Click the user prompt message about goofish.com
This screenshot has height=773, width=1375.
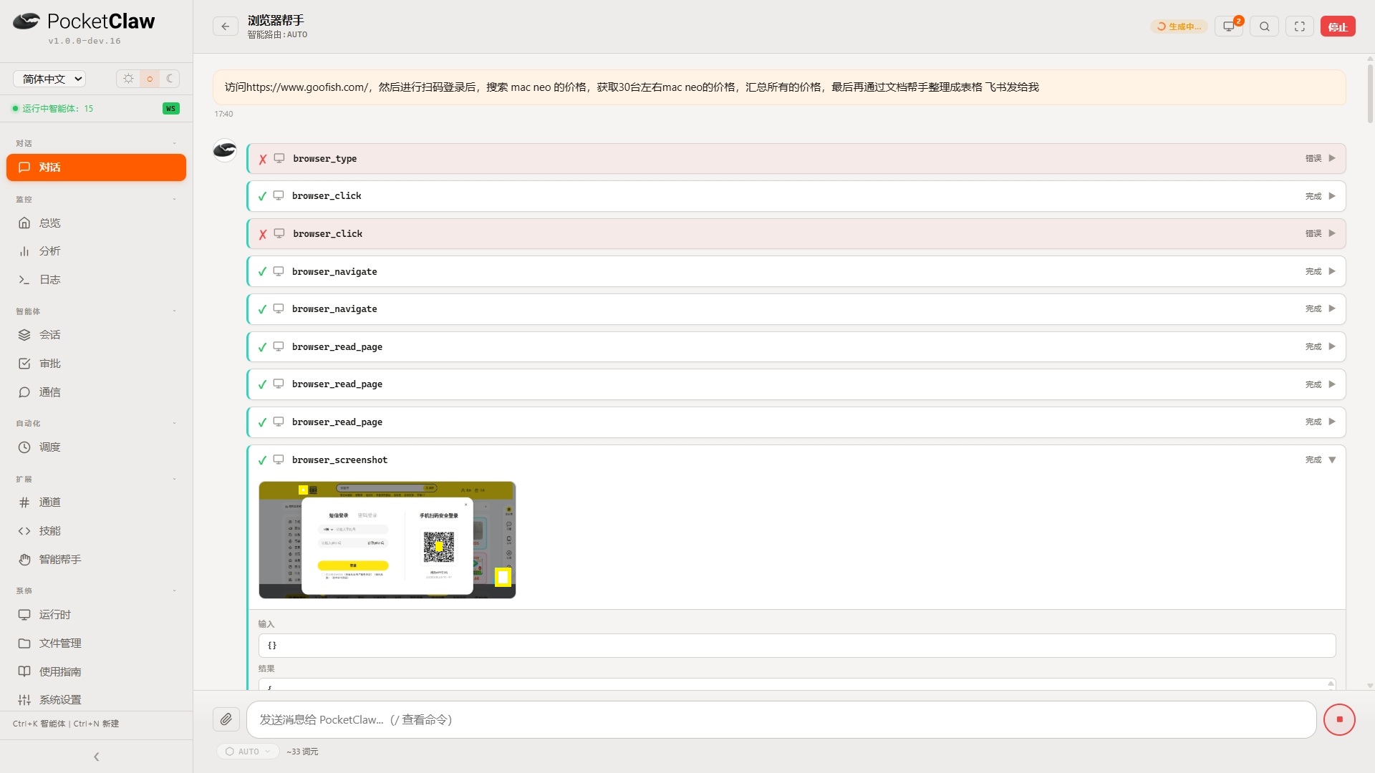[x=779, y=87]
